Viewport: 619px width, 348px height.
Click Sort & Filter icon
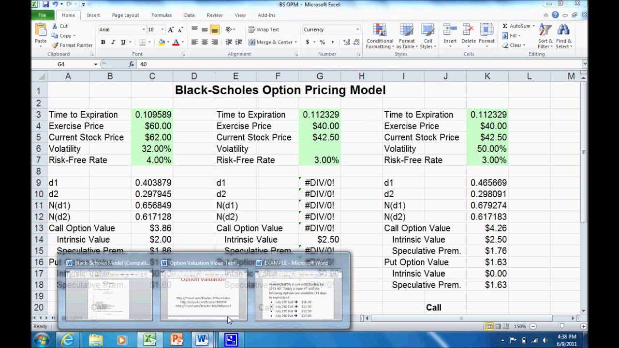click(x=545, y=30)
